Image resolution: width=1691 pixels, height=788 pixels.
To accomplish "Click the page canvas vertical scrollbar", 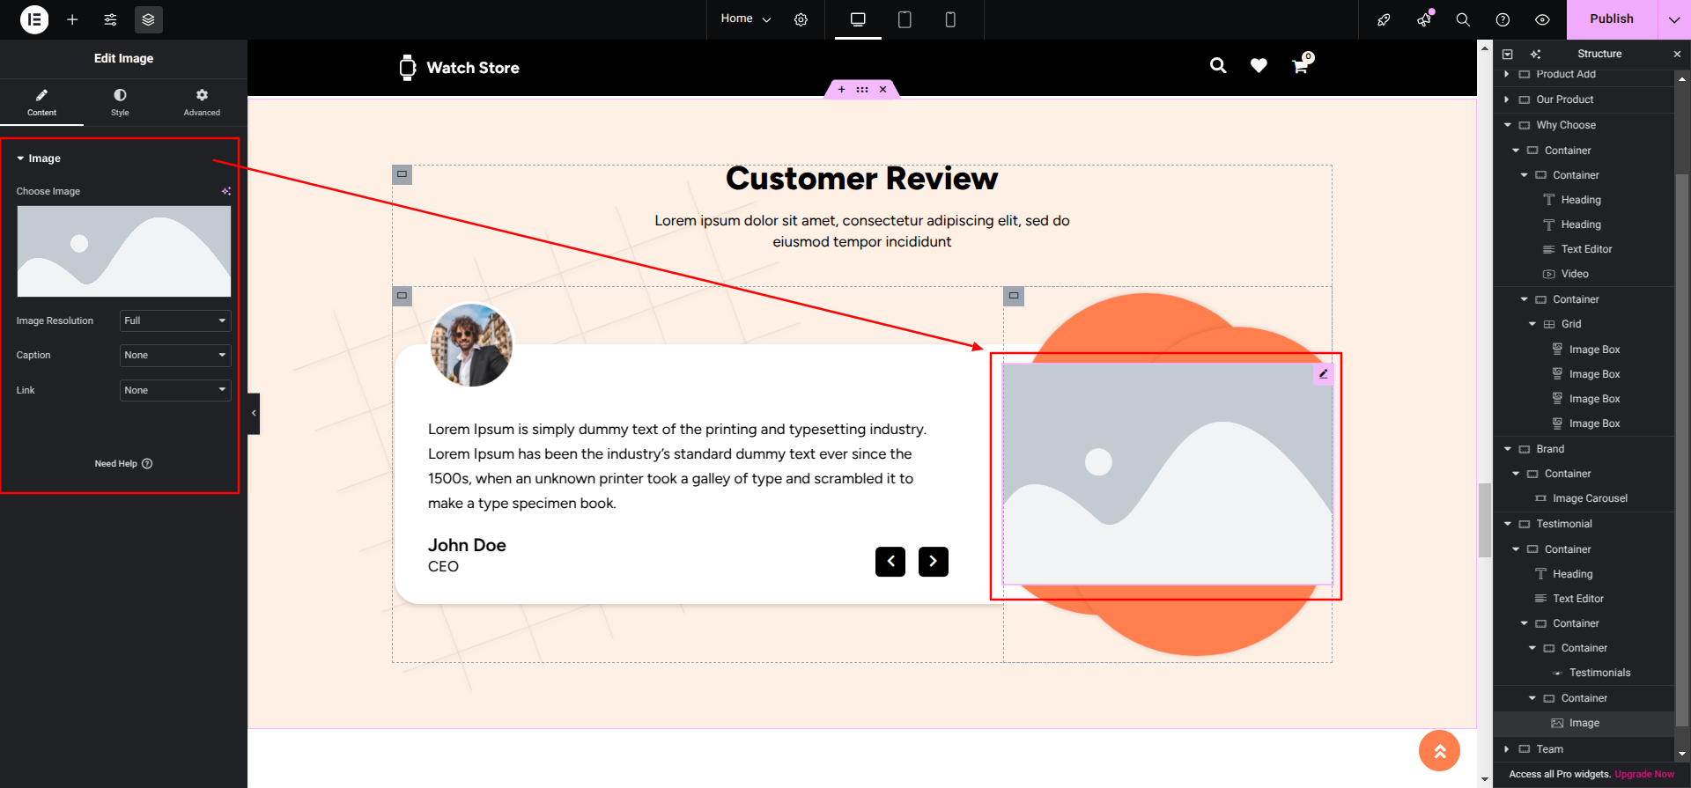I will pyautogui.click(x=1485, y=519).
